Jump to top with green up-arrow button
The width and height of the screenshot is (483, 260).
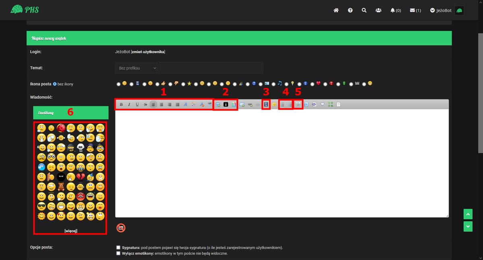click(468, 214)
